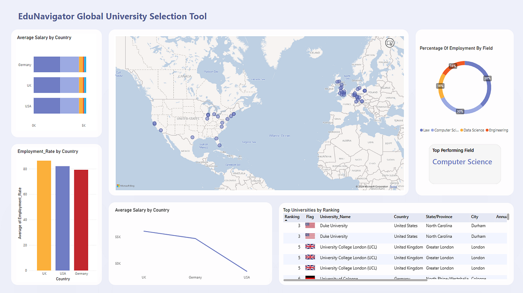Select the Computer Science top performing field text

pyautogui.click(x=462, y=162)
